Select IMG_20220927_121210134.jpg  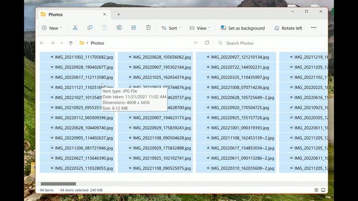click(x=236, y=57)
